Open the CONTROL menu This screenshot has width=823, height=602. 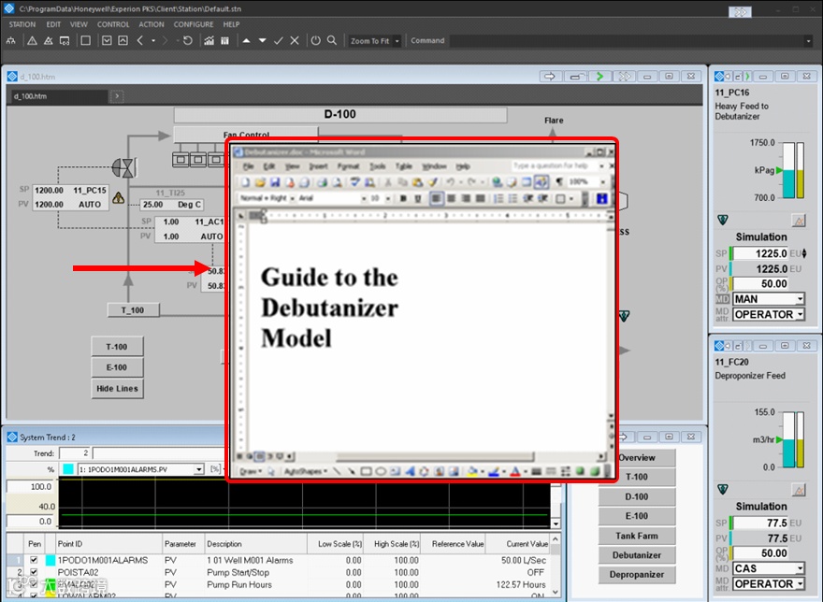pos(113,24)
